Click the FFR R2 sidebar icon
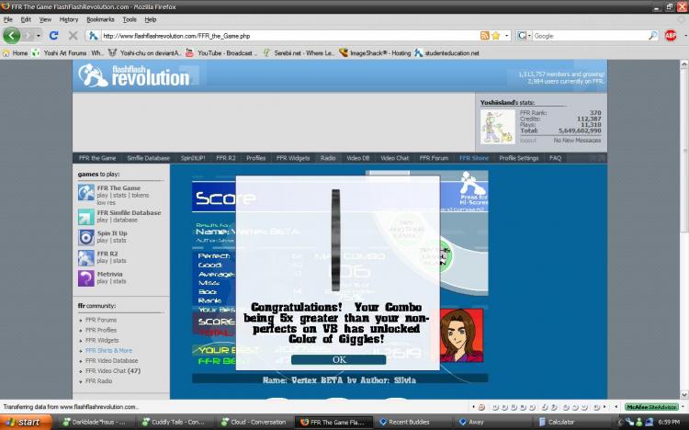This screenshot has height=430, width=689. click(86, 257)
